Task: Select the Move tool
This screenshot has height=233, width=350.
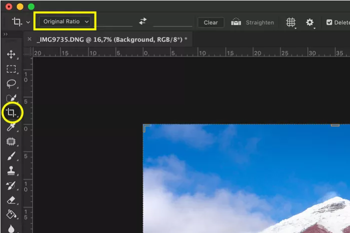Action: [x=11, y=54]
